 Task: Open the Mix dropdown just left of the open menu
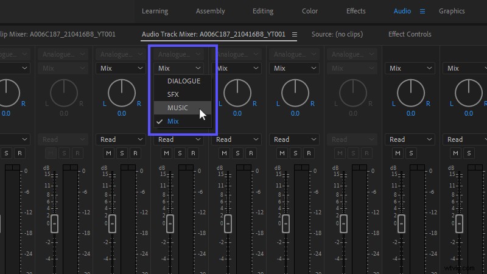tap(121, 68)
